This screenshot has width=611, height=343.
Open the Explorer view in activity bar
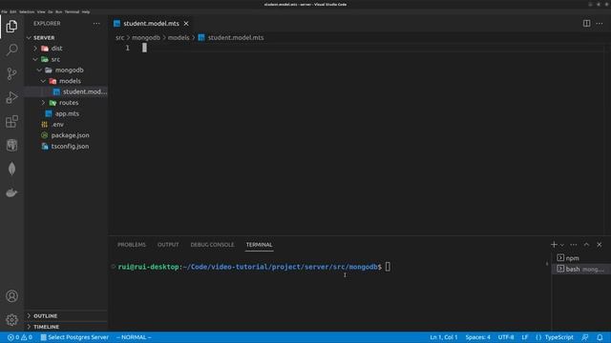(11, 27)
